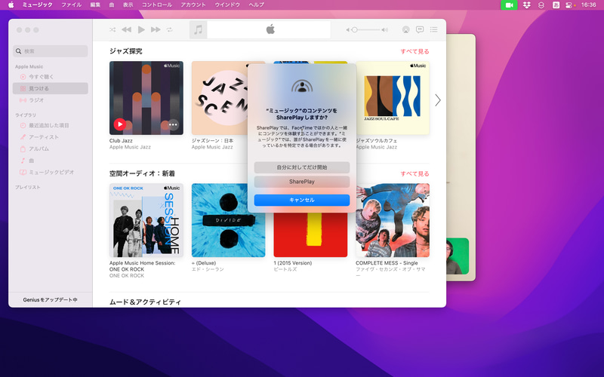The height and width of the screenshot is (377, 604).
Task: Open the コントロール menu
Action: 157,5
